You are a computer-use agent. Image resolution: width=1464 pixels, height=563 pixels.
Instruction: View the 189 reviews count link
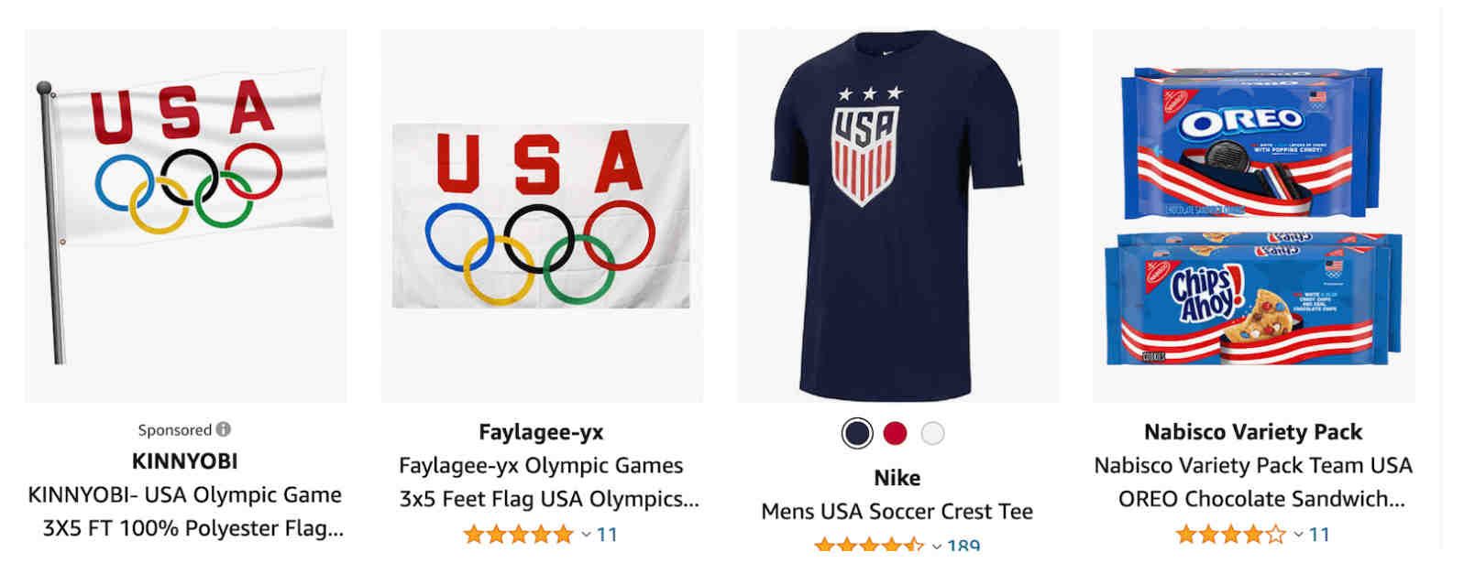pyautogui.click(x=963, y=547)
